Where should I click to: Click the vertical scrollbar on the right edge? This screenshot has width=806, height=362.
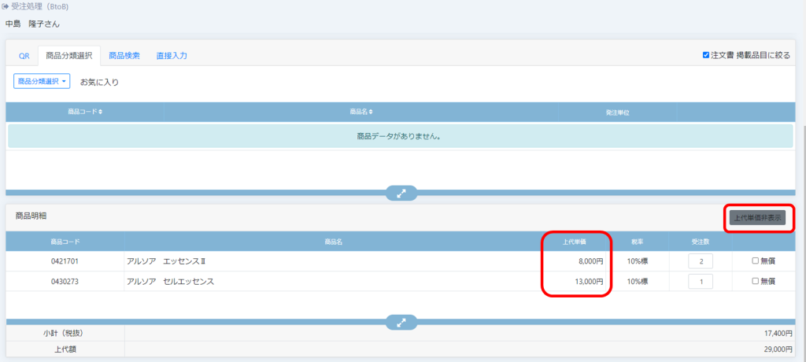[802, 157]
